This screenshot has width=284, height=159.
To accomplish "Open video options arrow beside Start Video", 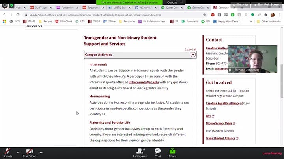I will point(41,152).
